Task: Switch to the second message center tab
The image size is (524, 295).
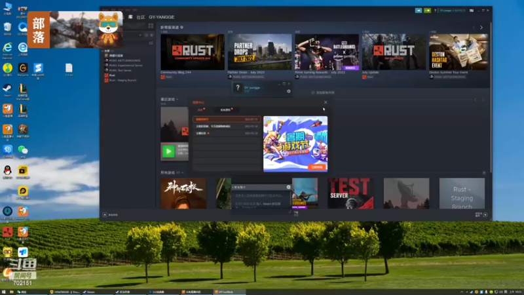Action: click(226, 110)
